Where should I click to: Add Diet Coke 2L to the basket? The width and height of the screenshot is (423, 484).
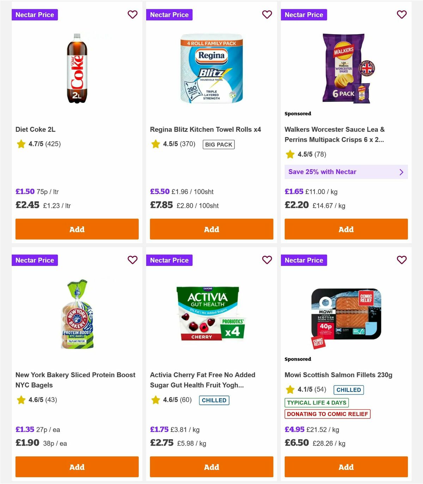pos(77,229)
